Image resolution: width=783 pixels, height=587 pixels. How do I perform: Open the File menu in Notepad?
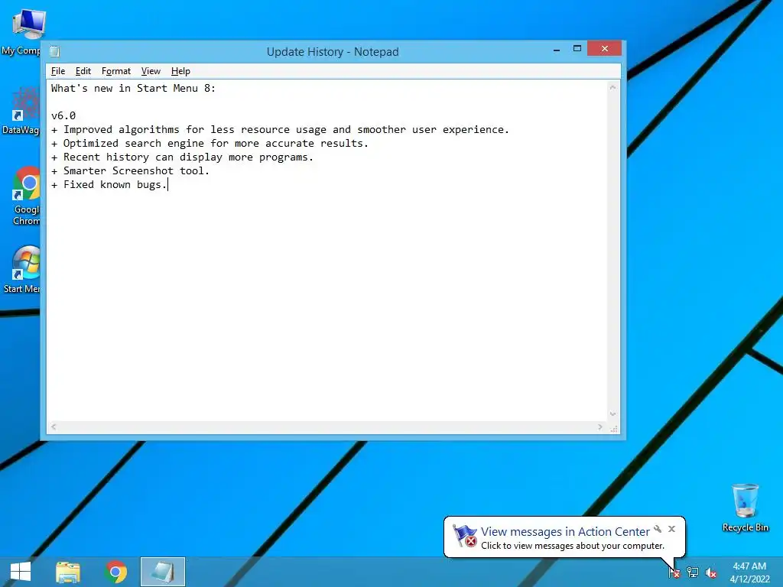(58, 71)
